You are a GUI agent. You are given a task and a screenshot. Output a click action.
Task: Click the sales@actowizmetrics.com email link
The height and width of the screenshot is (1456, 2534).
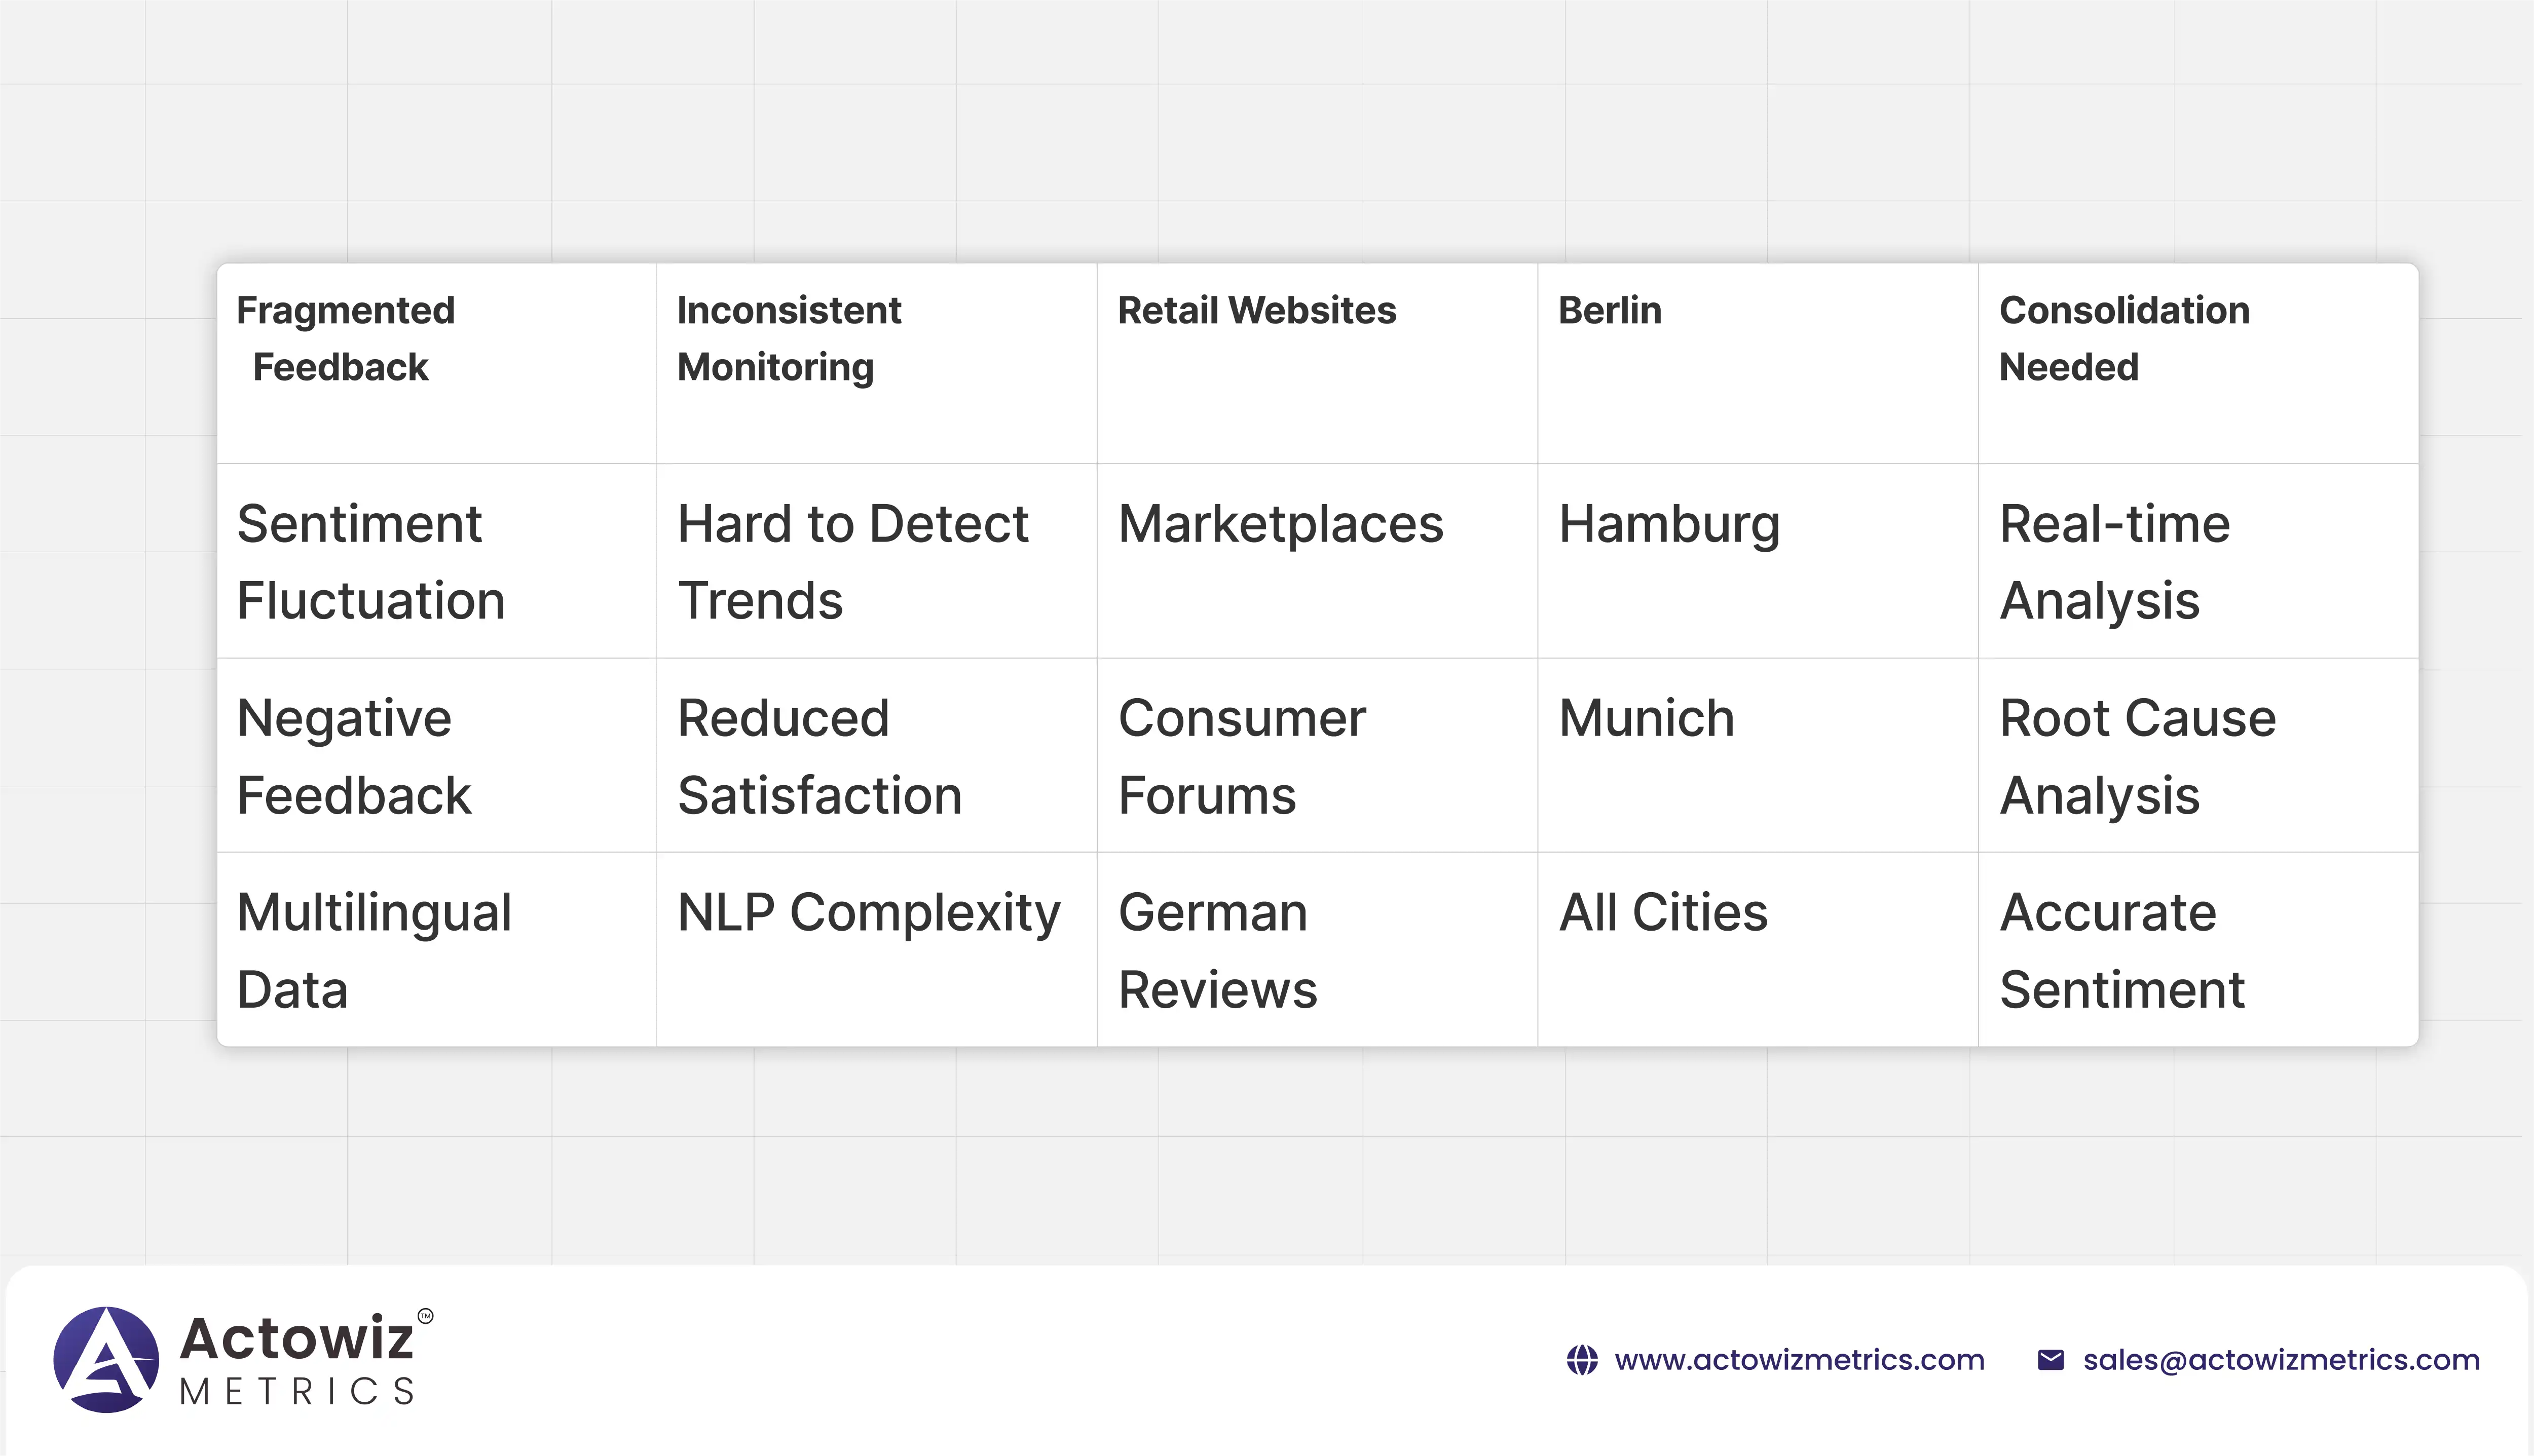tap(2281, 1360)
